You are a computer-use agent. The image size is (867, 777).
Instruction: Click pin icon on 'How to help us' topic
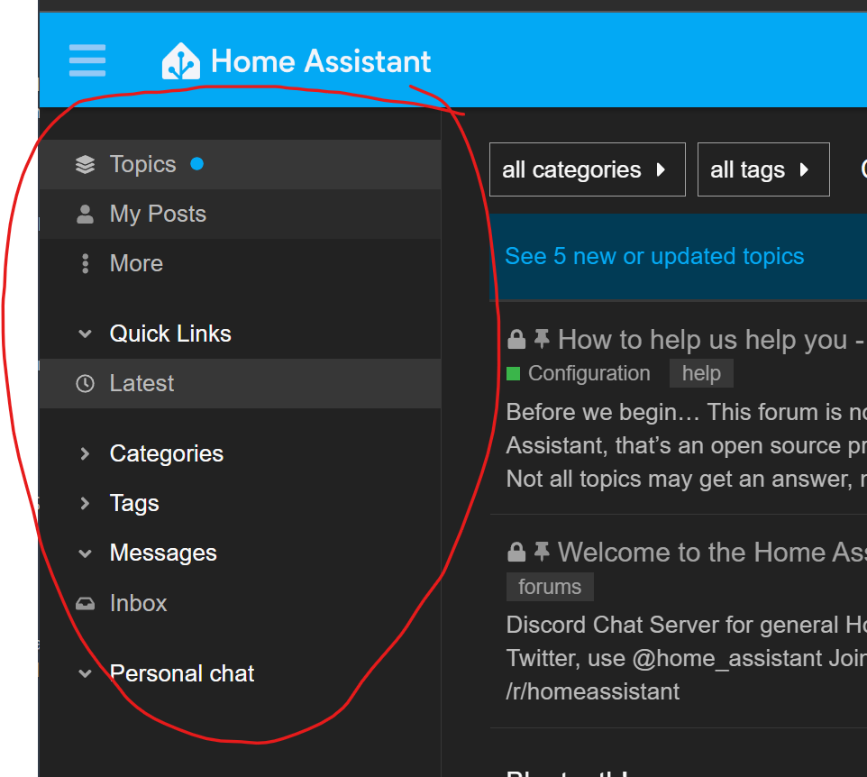point(542,339)
